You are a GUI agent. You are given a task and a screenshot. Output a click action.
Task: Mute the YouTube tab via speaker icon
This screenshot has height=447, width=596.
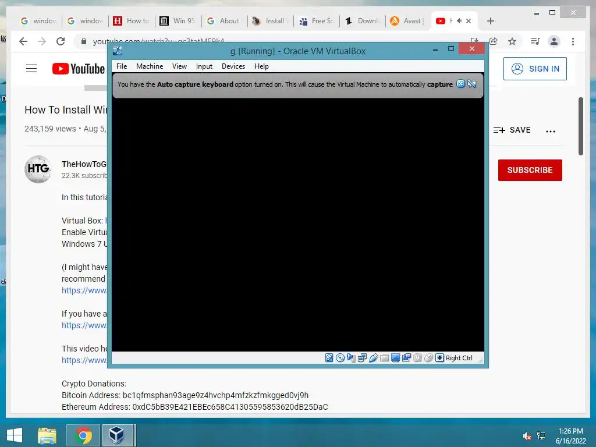tap(460, 21)
